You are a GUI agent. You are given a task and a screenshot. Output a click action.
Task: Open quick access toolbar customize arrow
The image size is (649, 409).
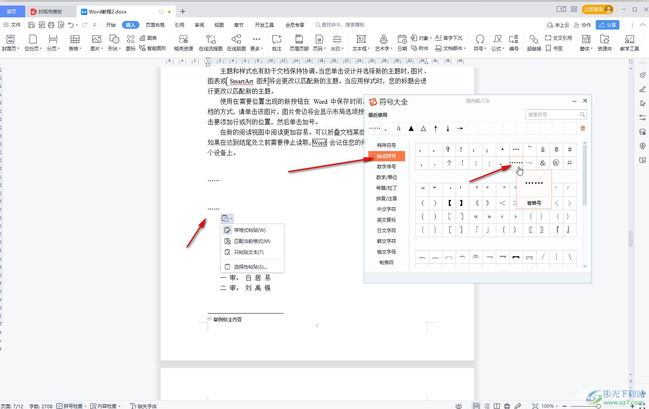[94, 25]
